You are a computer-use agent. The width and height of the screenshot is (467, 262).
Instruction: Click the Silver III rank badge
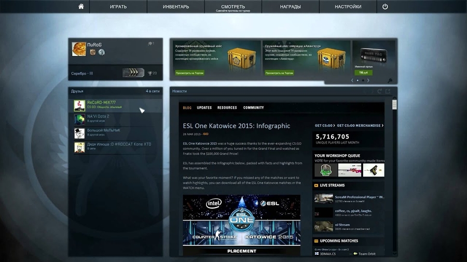(x=133, y=73)
